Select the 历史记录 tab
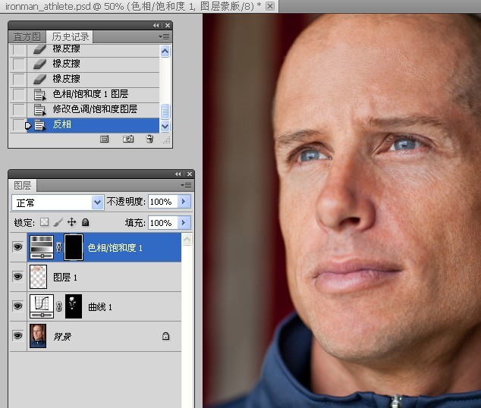Viewport: 481px width, 408px height. click(71, 37)
